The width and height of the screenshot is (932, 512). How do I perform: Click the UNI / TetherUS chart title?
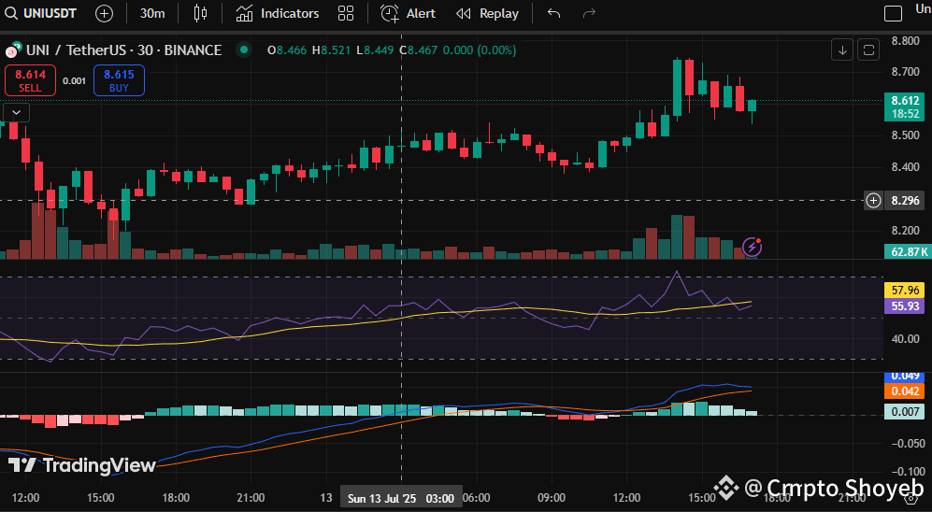click(123, 50)
